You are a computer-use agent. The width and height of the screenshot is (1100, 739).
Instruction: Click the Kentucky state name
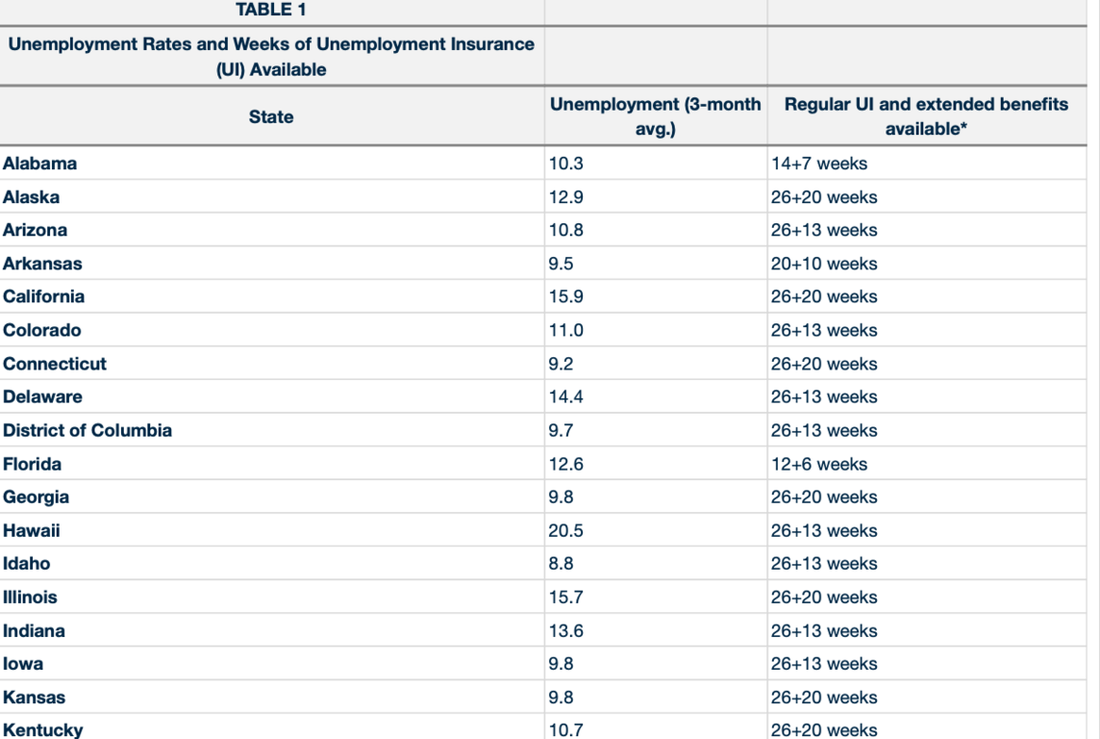42,730
